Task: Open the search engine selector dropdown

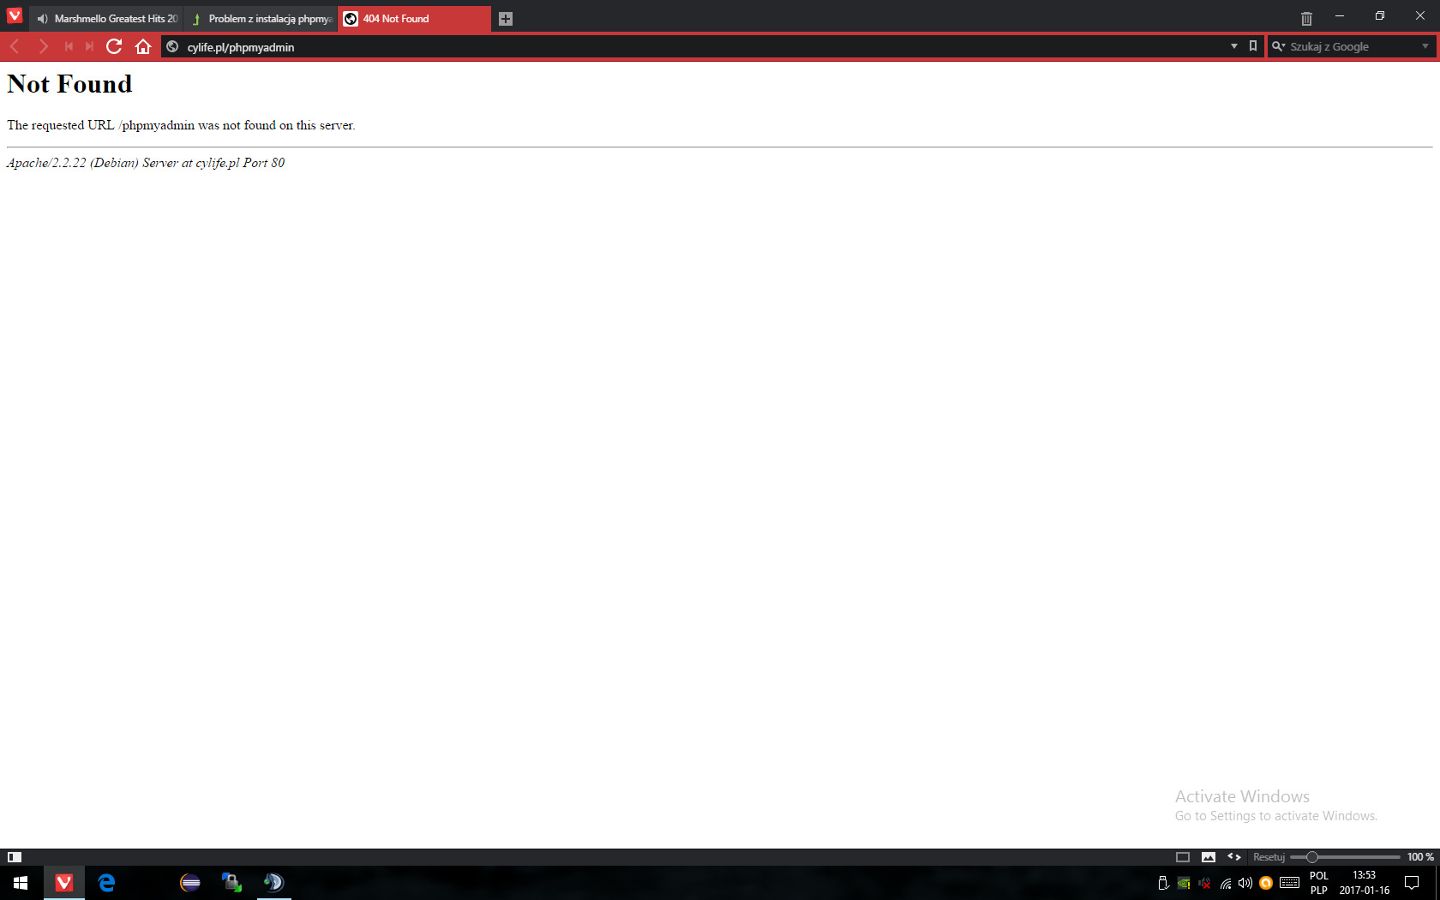Action: [x=1278, y=46]
